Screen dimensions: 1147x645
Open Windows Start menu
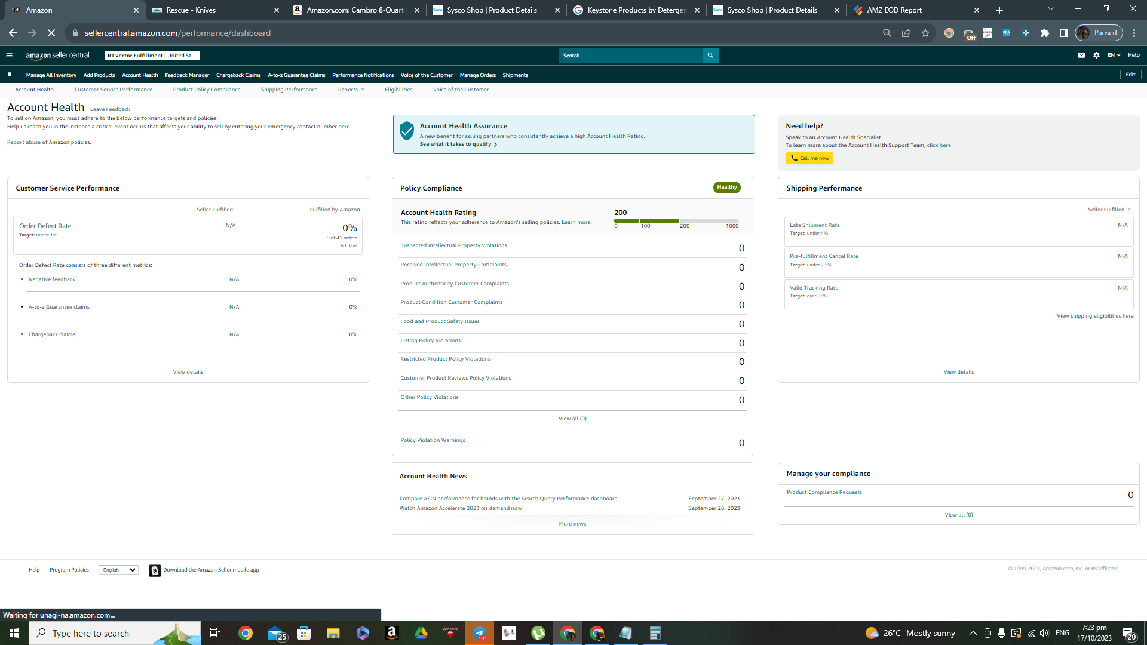(x=14, y=633)
